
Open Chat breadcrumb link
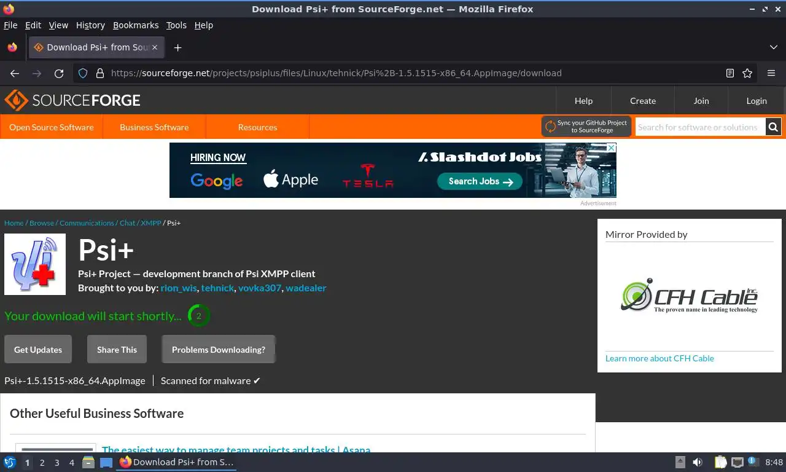click(127, 223)
